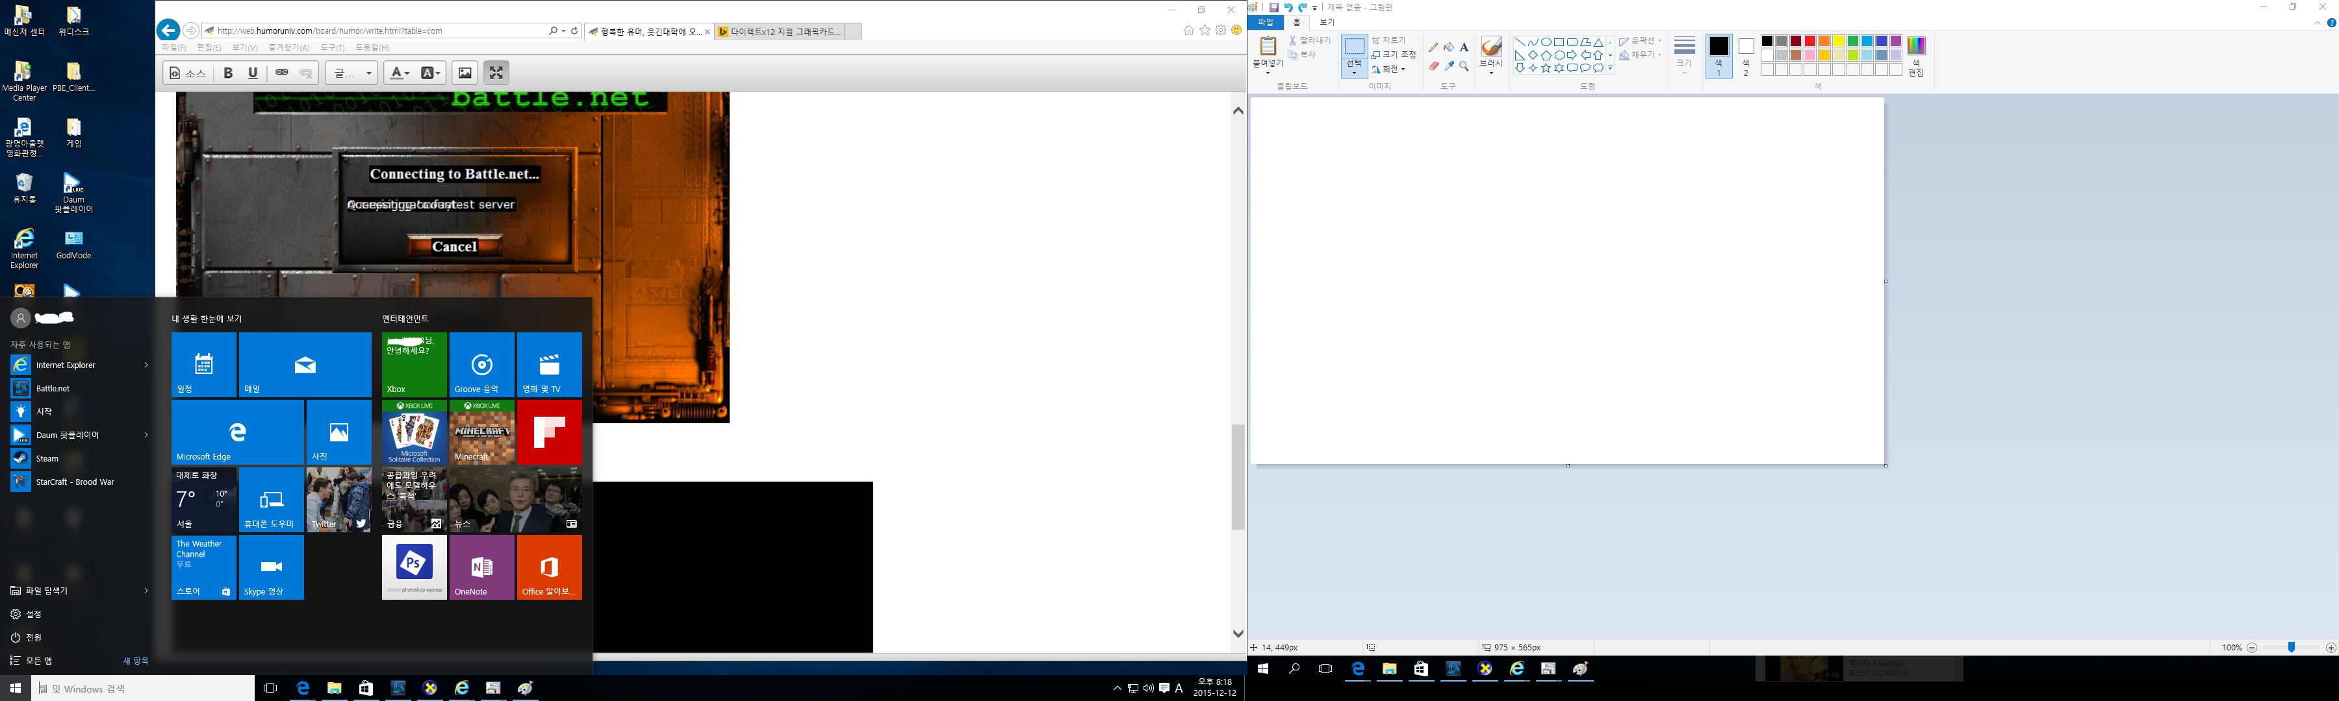Insert an image with the editor's image button
Viewport: 2339px width, 701px height.
pos(465,73)
